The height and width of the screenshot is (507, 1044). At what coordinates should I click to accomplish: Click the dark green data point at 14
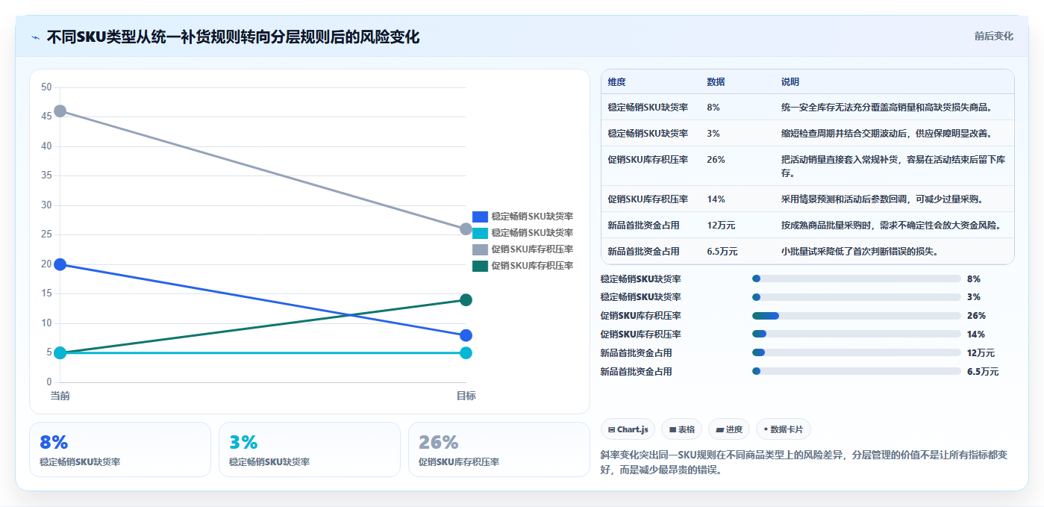pos(466,300)
